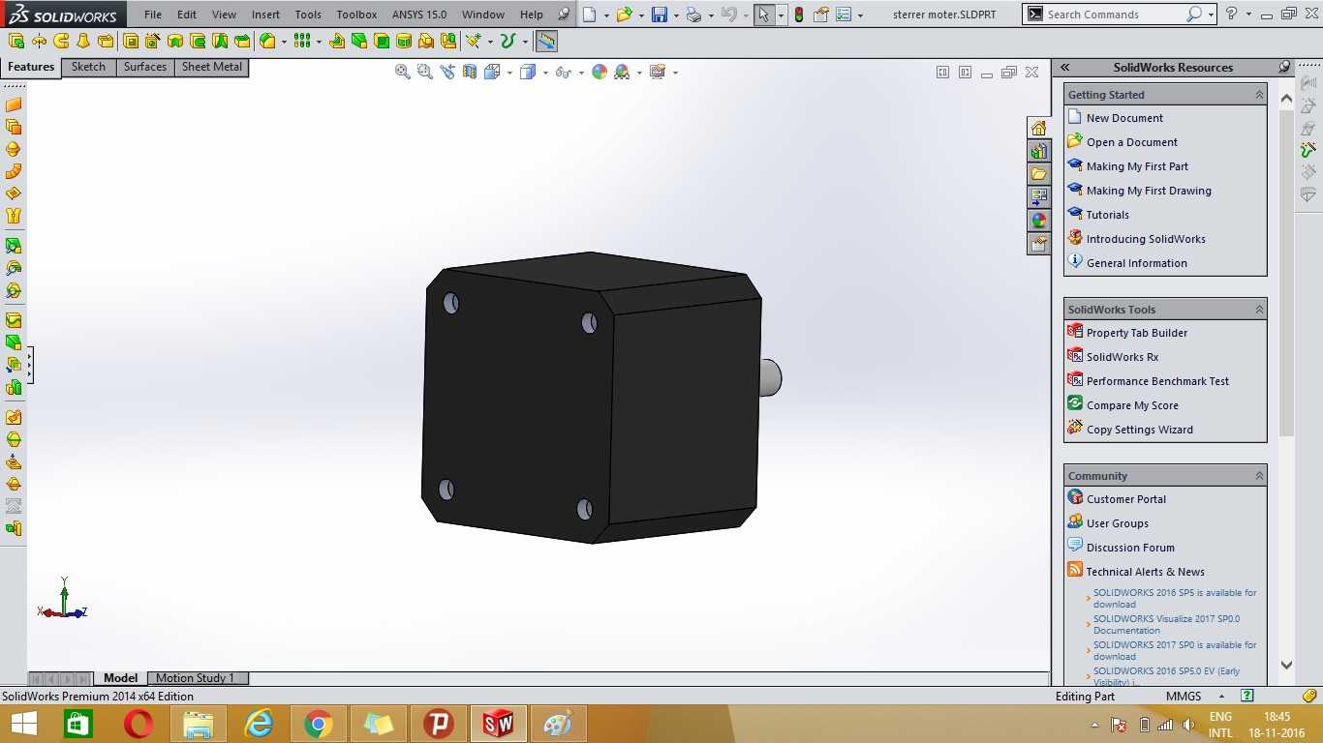Launch Property Tab Builder

[1137, 333]
